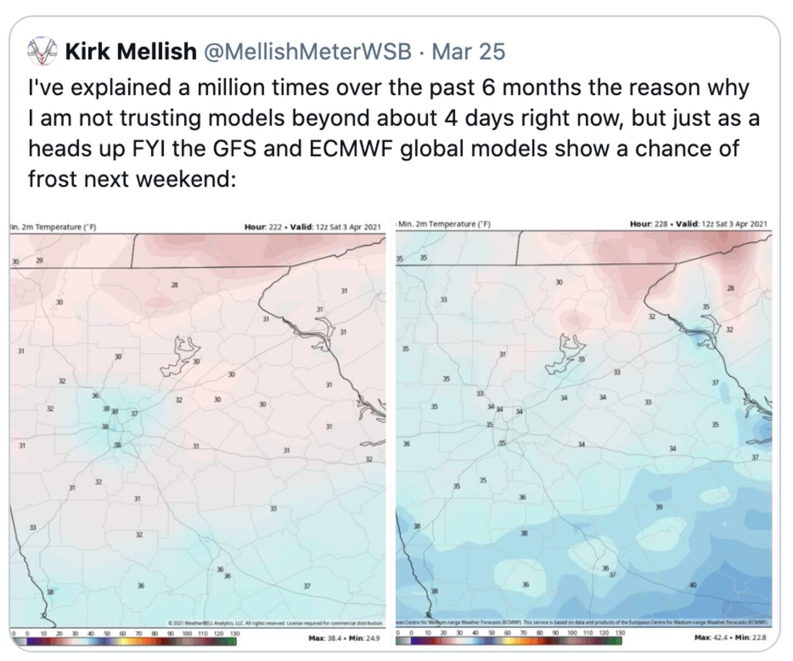Viewport: 793px width, 661px height.
Task: Select the Max: 38.4 Min: 24.9 readout
Action: pos(344,638)
